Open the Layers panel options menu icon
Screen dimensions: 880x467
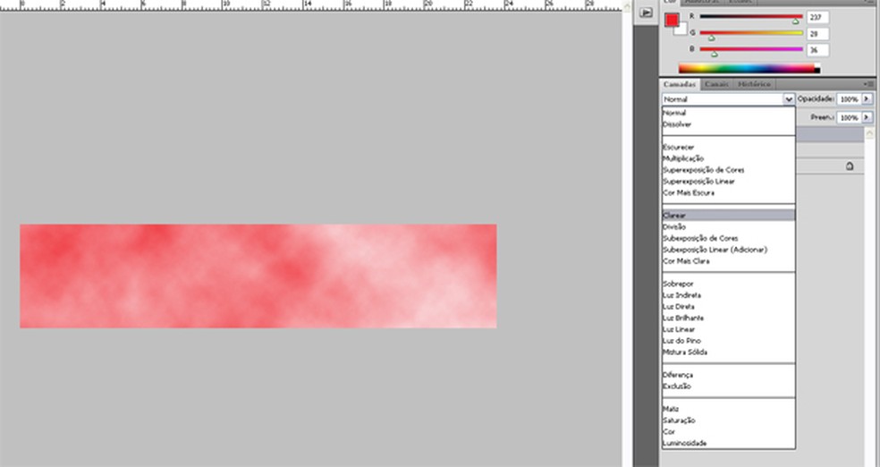click(x=868, y=84)
